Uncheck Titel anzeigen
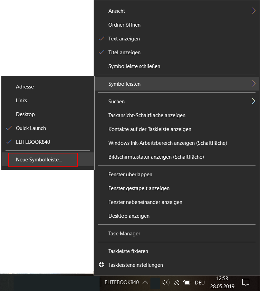 (124, 52)
